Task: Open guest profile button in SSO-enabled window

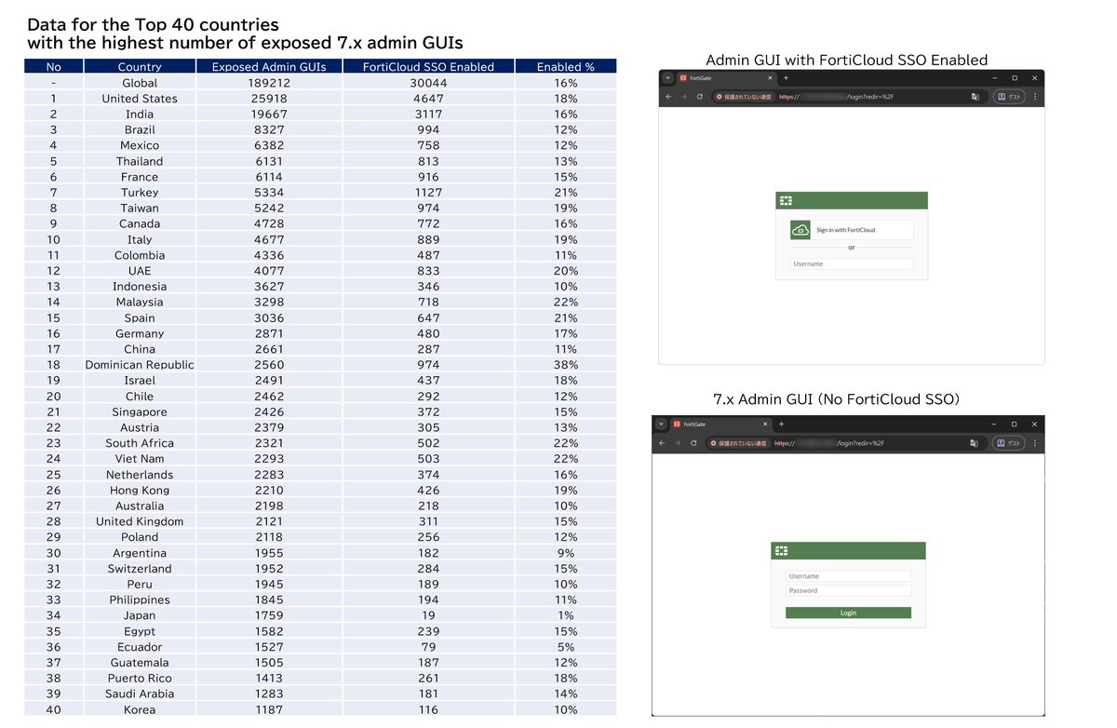Action: click(x=1010, y=97)
